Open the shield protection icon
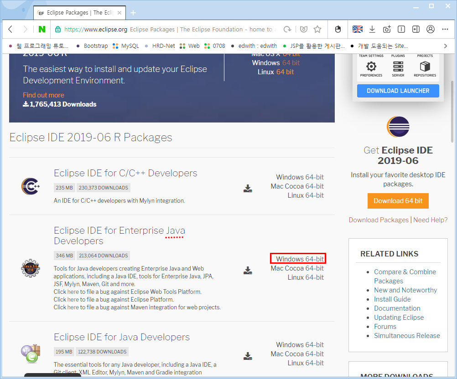 (x=304, y=29)
